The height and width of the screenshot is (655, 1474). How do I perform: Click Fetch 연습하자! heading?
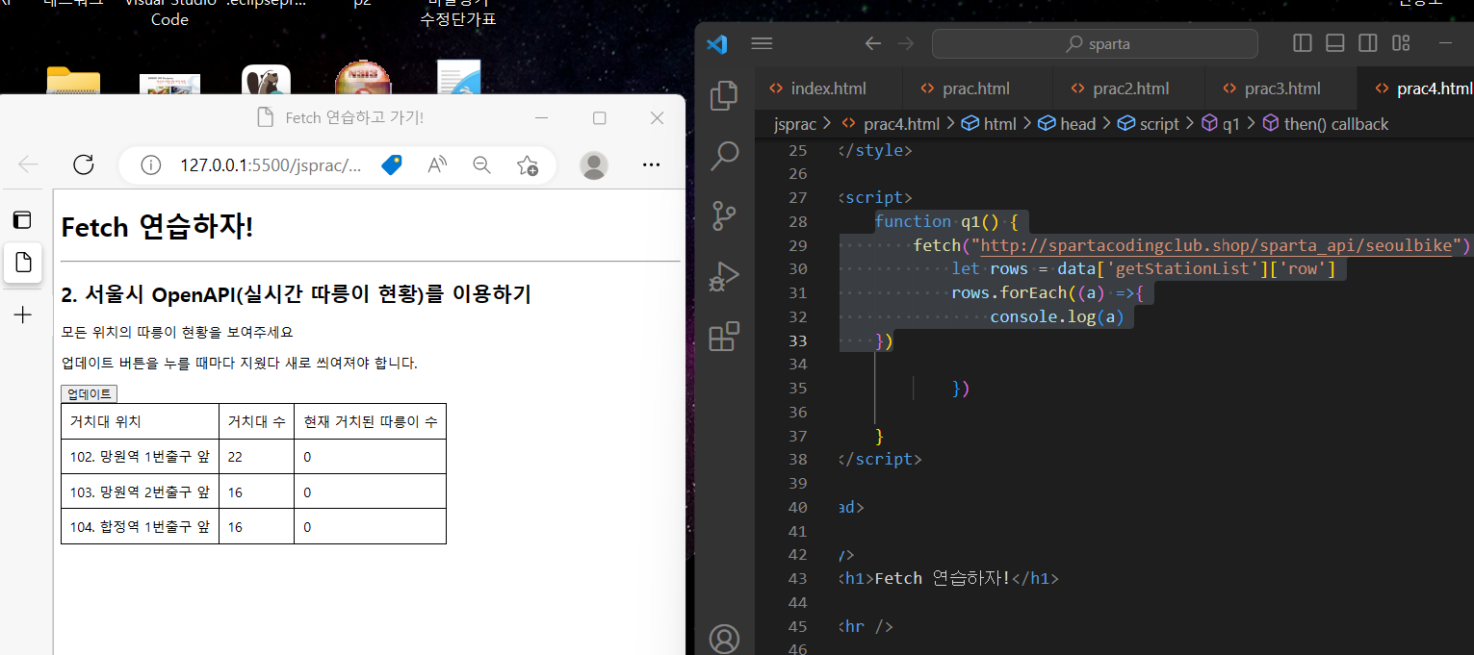(x=157, y=227)
